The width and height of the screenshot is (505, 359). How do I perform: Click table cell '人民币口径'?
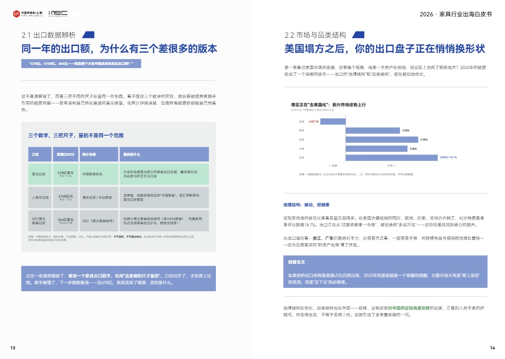point(40,197)
